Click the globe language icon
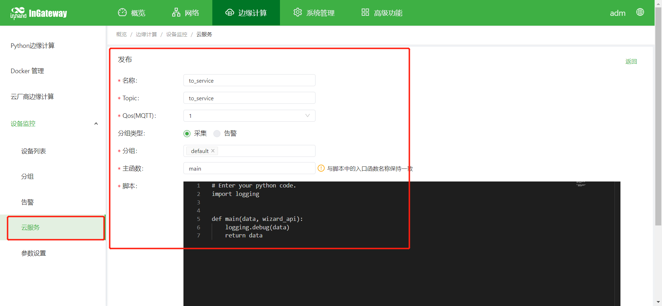Image resolution: width=662 pixels, height=306 pixels. point(640,12)
